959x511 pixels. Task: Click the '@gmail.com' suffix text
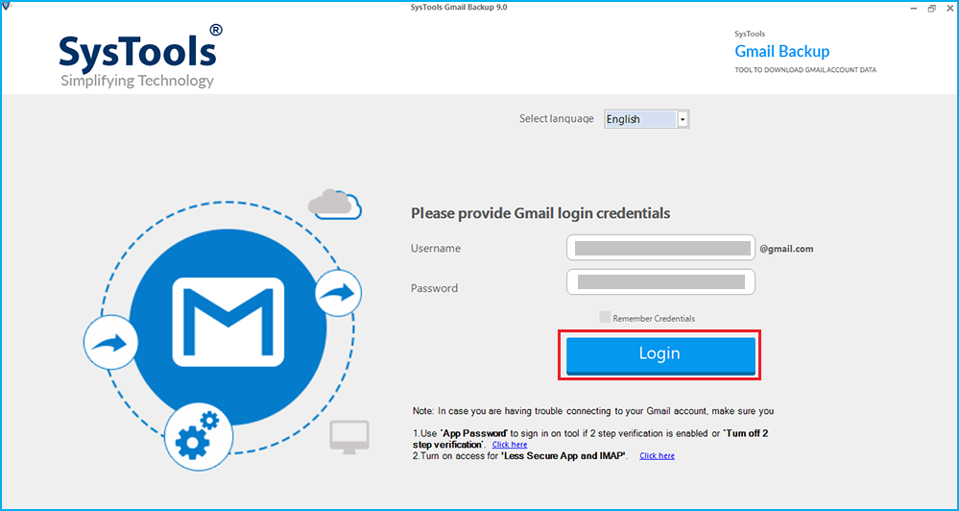(786, 249)
